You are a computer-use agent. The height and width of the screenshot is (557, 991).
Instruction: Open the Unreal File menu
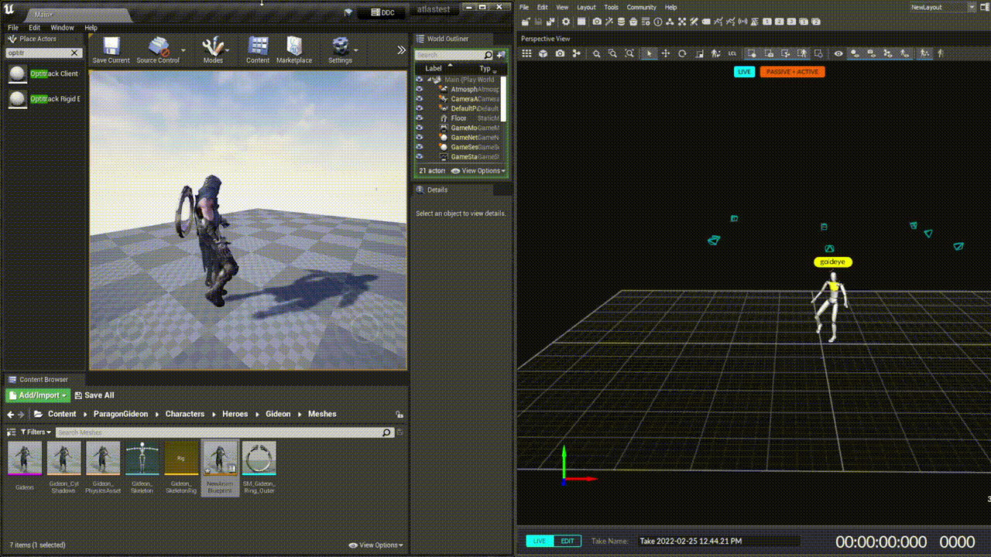click(x=13, y=27)
